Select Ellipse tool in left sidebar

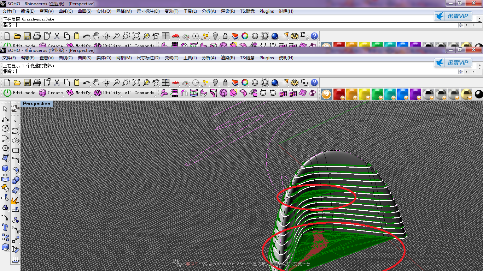[x=15, y=141]
